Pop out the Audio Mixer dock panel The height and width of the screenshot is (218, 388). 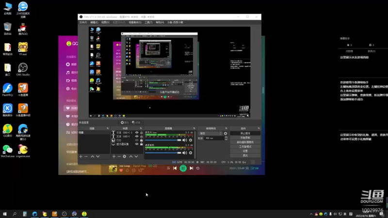(x=194, y=128)
